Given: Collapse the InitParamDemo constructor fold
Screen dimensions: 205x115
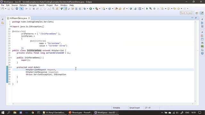Looking at the screenshot, I should tap(11, 57).
